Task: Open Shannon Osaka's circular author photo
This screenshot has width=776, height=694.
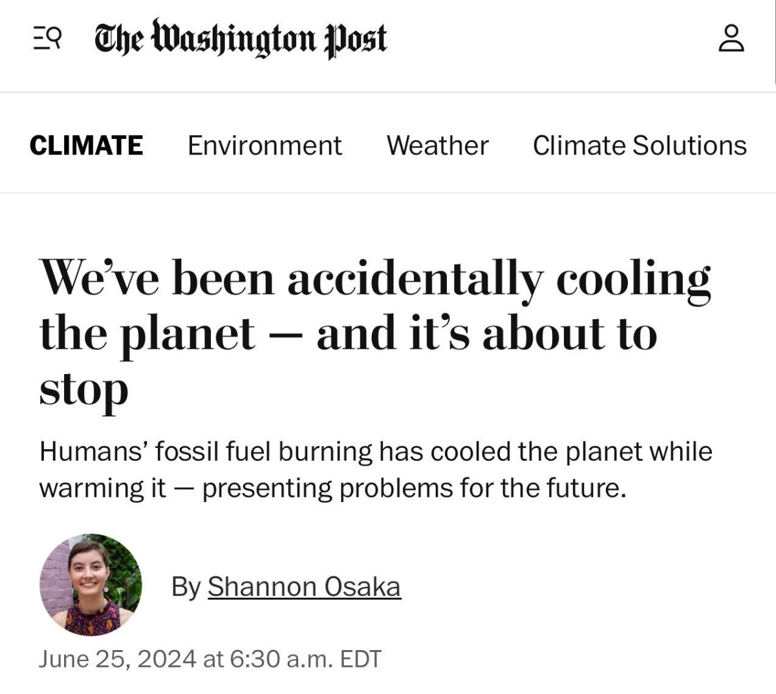Action: [91, 585]
